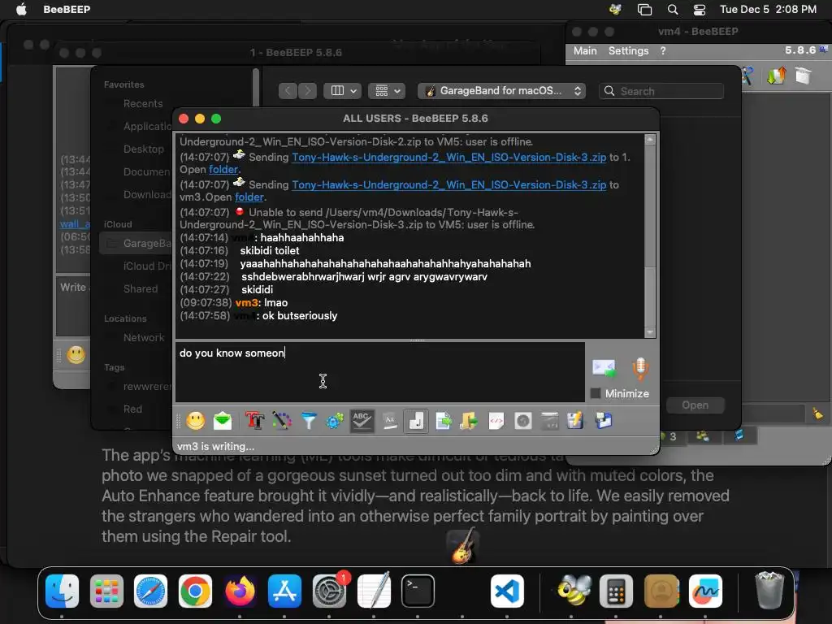Open Main menu in vm4 BeeBEEP window
The height and width of the screenshot is (624, 832).
(585, 51)
